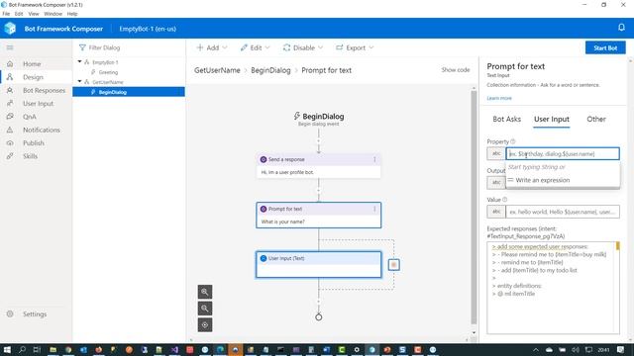
Task: Open the Home page icon
Action: (10, 63)
